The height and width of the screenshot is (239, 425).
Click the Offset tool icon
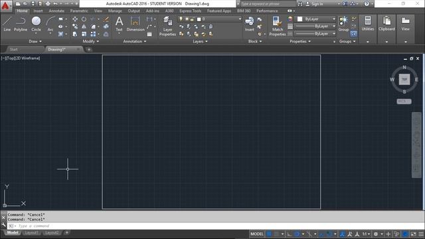pos(106,34)
